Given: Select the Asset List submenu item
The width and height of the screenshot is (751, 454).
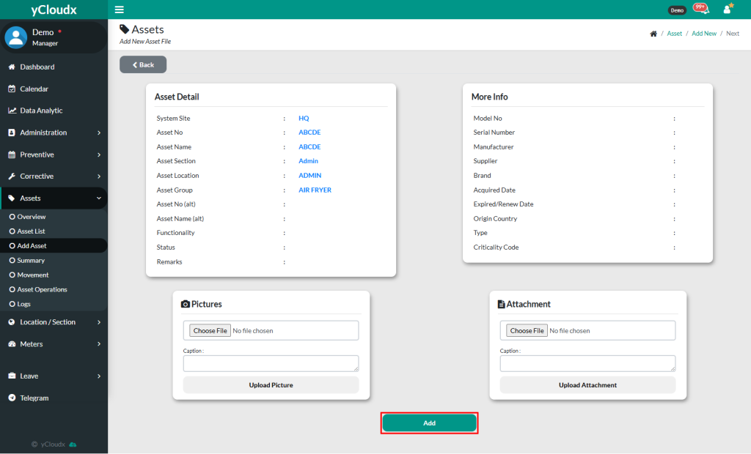Looking at the screenshot, I should (31, 231).
